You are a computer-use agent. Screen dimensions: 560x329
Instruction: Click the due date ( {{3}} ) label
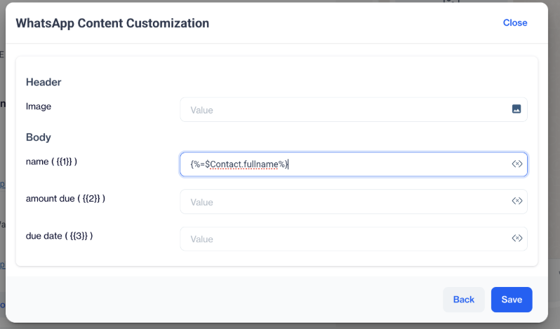(x=59, y=236)
